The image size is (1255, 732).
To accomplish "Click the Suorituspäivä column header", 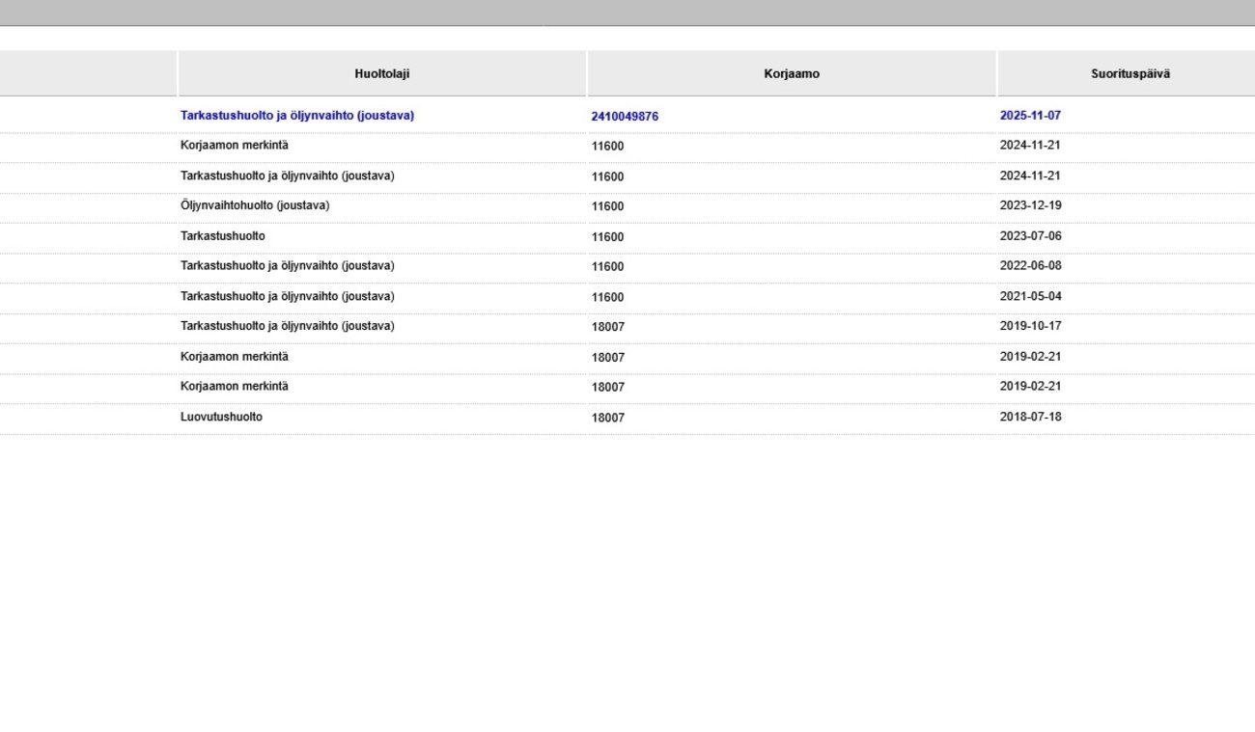I will (1129, 73).
